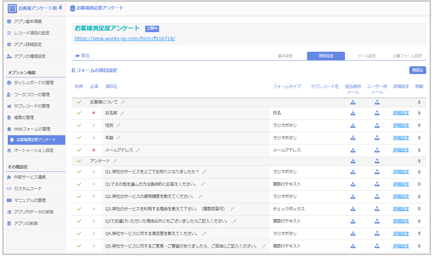This screenshot has height=256, width=435.
Task: Click move arrows for the お名前 row
Action: (419, 113)
